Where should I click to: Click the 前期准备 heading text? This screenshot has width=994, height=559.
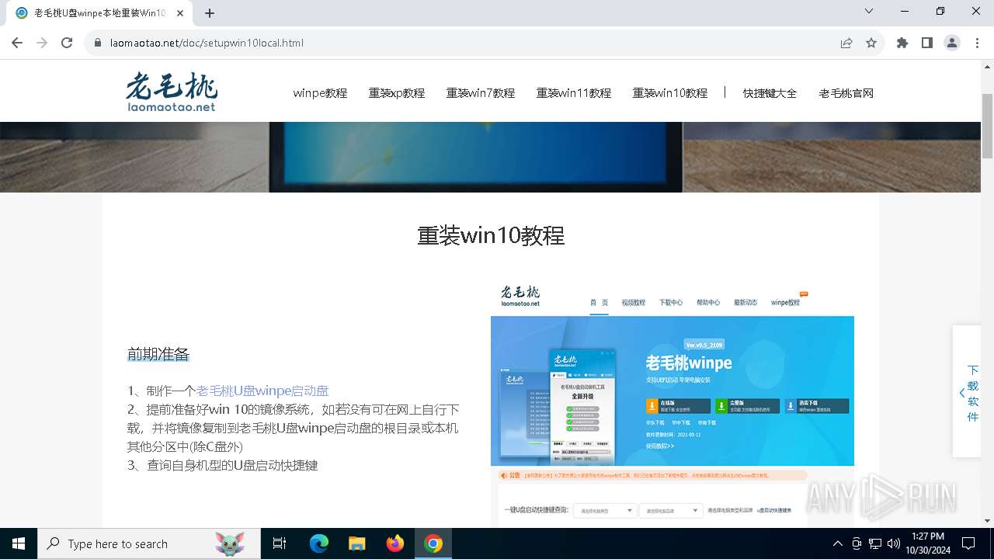click(x=158, y=354)
